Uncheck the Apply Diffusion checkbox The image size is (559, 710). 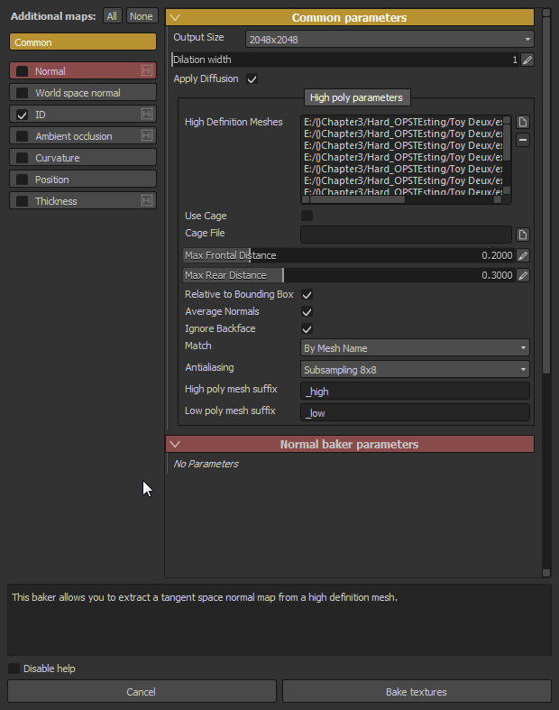[x=252, y=79]
